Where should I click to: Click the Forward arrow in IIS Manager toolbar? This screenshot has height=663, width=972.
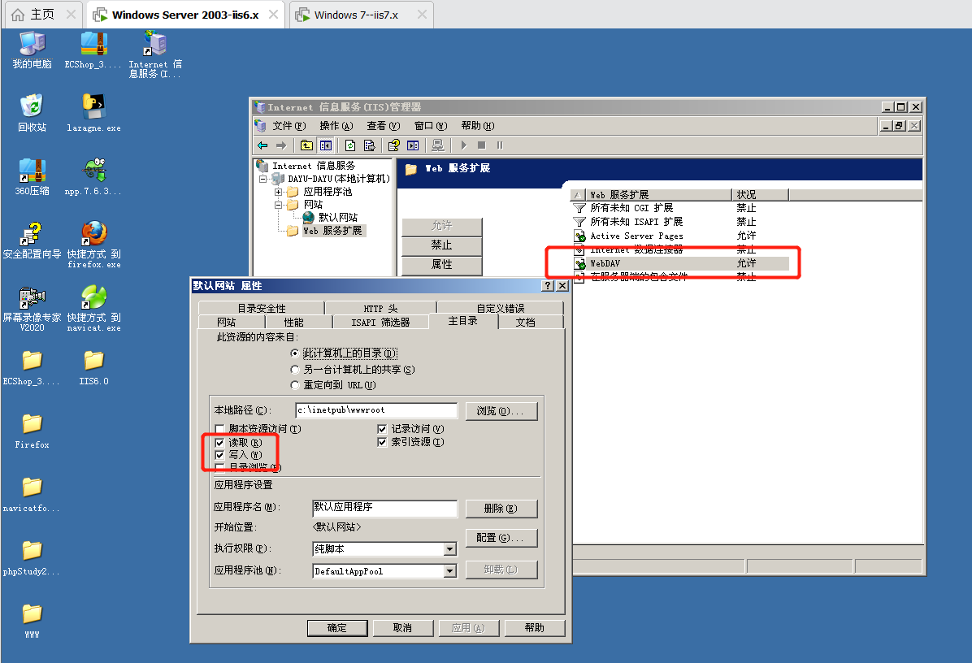(281, 145)
